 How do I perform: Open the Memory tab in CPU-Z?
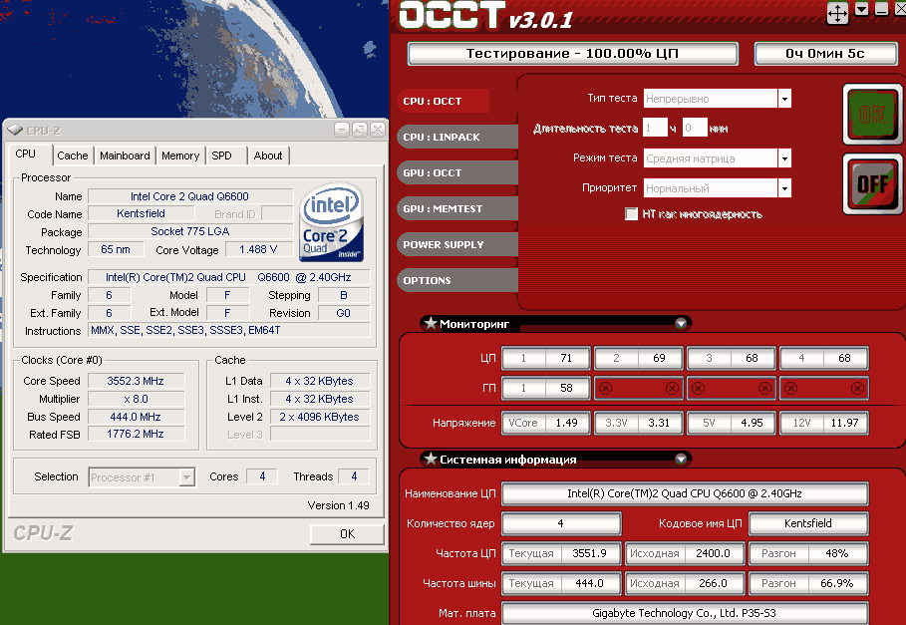pyautogui.click(x=180, y=156)
